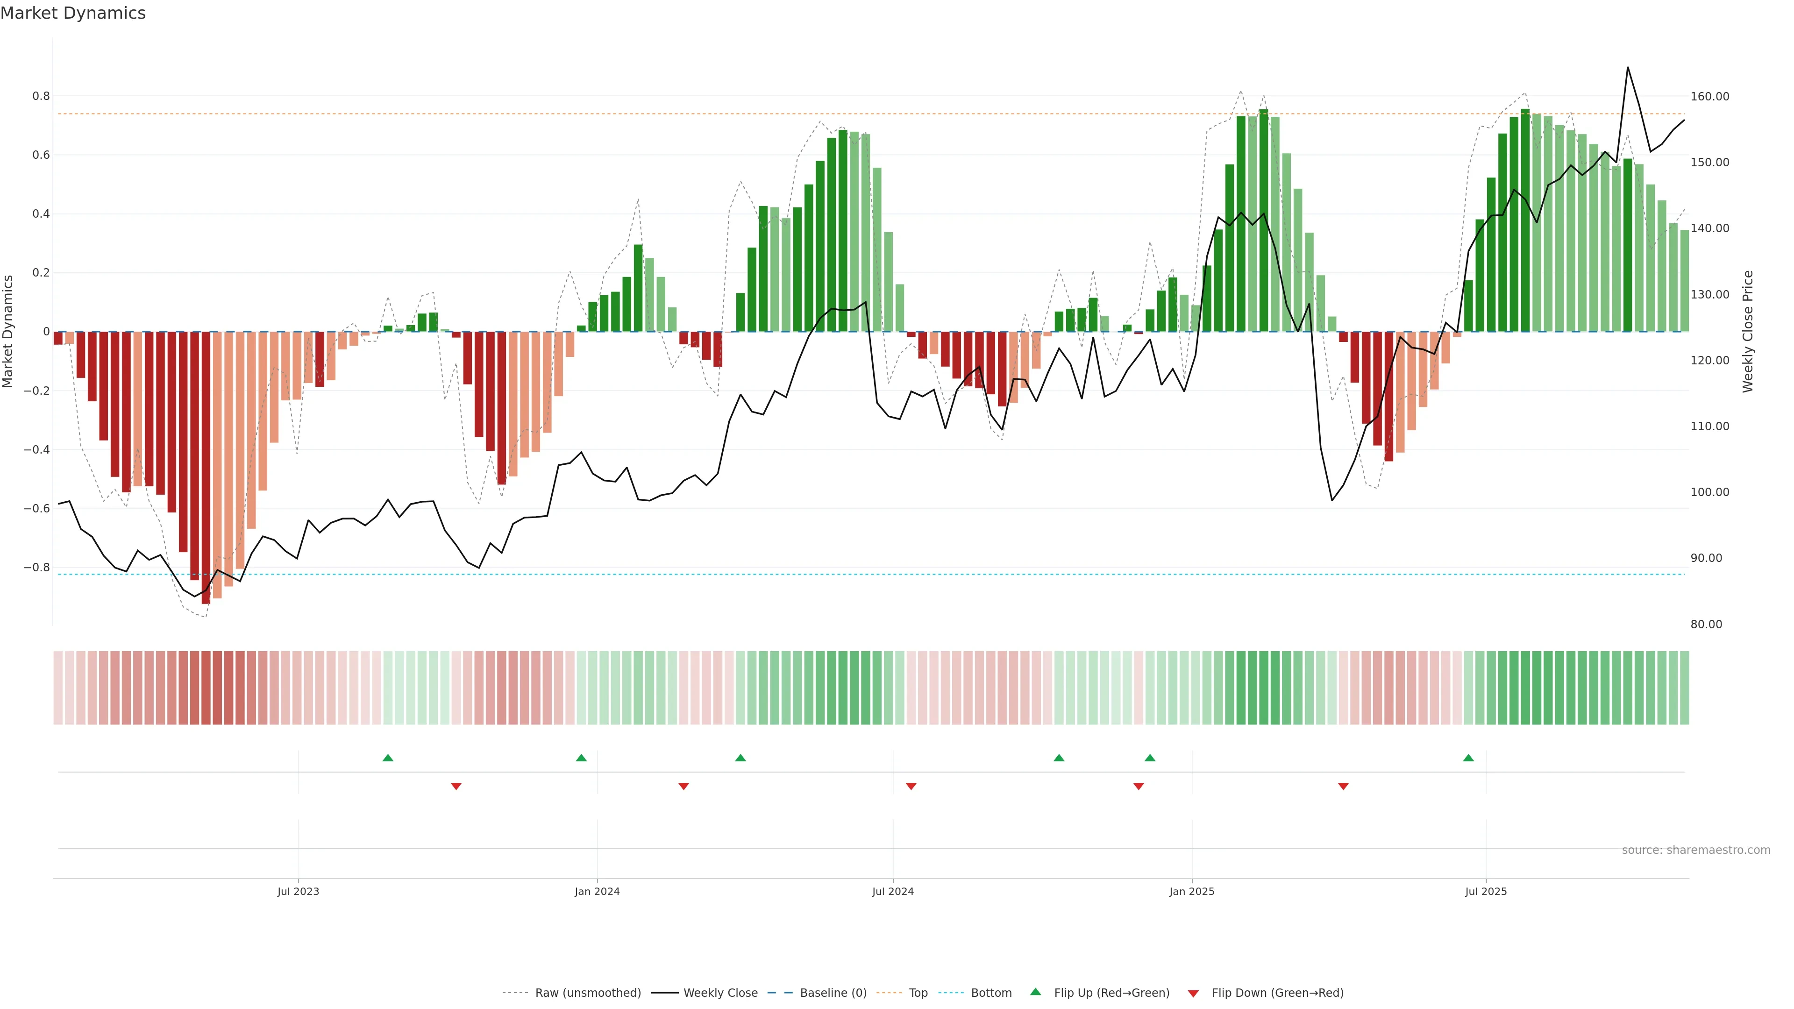The image size is (1794, 1009).
Task: Click the red Flip Down marker just after Jul 2024
Action: [911, 786]
